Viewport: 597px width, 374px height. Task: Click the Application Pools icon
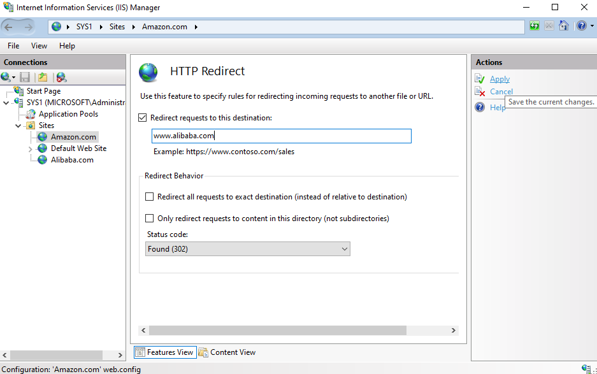pos(31,114)
